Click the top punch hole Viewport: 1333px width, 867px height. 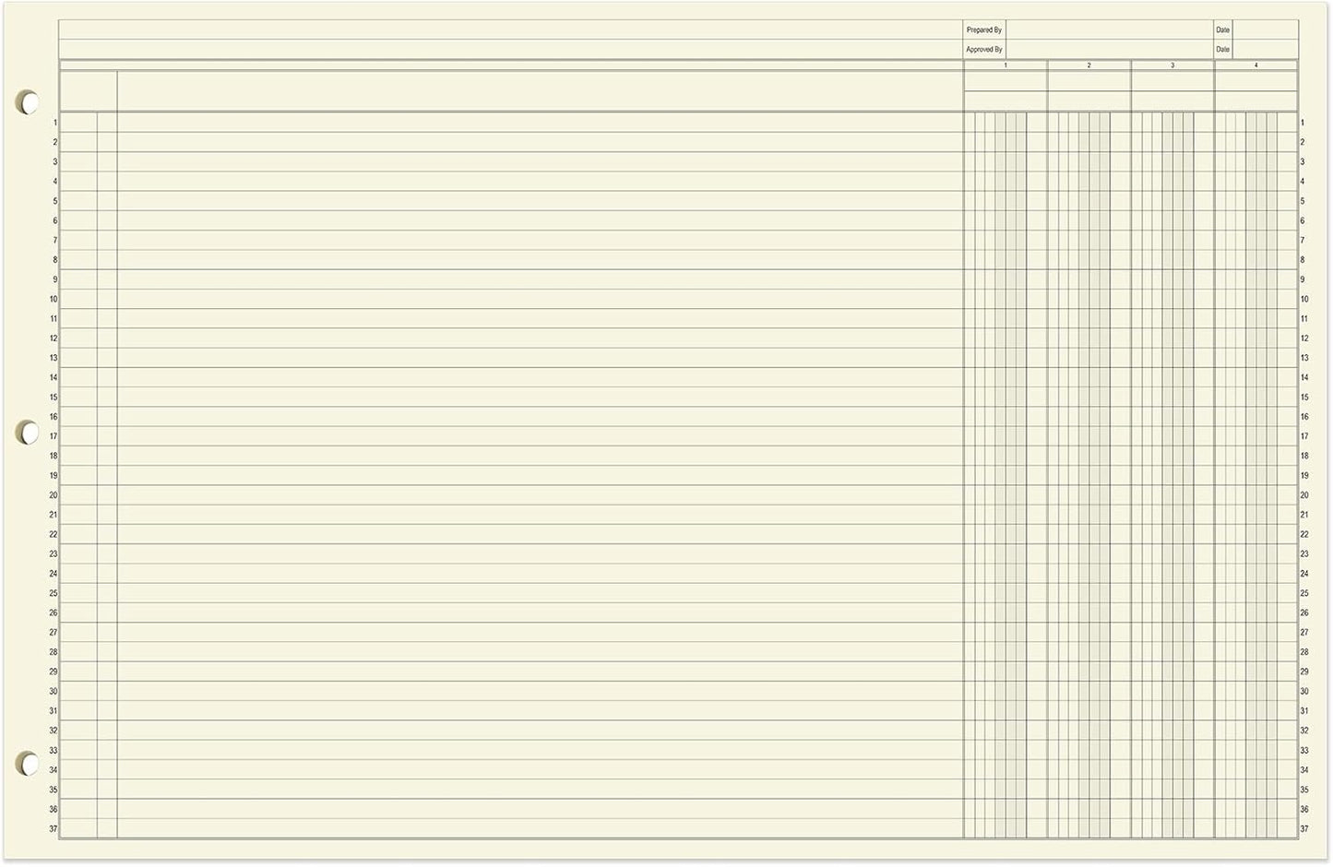click(28, 101)
